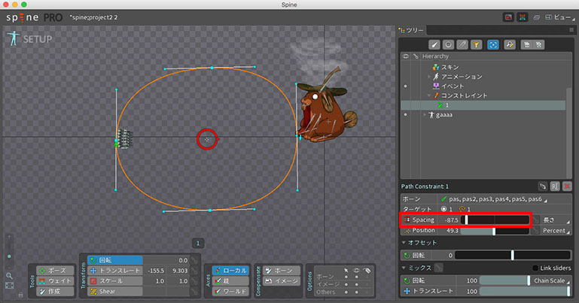Select the ローカル local axes

coord(230,271)
